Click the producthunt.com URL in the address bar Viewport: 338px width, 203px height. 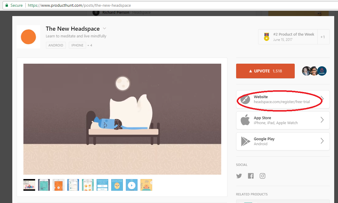pyautogui.click(x=79, y=5)
